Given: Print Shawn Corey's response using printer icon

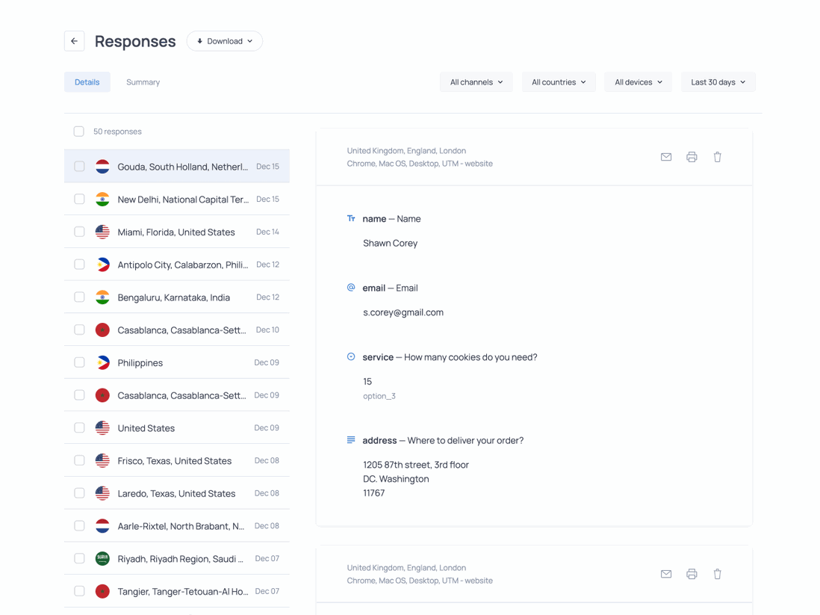Looking at the screenshot, I should click(x=692, y=157).
